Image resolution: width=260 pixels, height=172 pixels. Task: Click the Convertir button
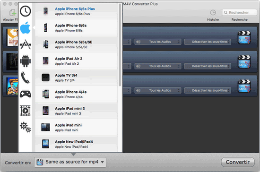(x=238, y=162)
